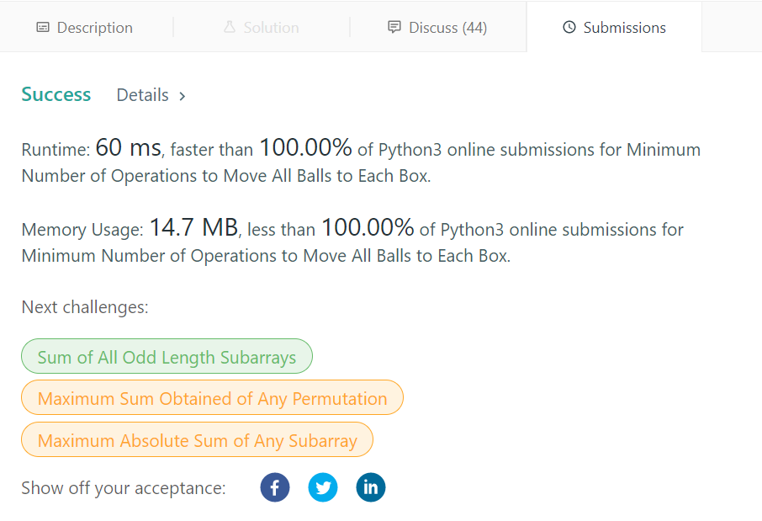Open Maximum Sum Obtained of Any Permutation
Screen dimensions: 762x521
click(212, 398)
